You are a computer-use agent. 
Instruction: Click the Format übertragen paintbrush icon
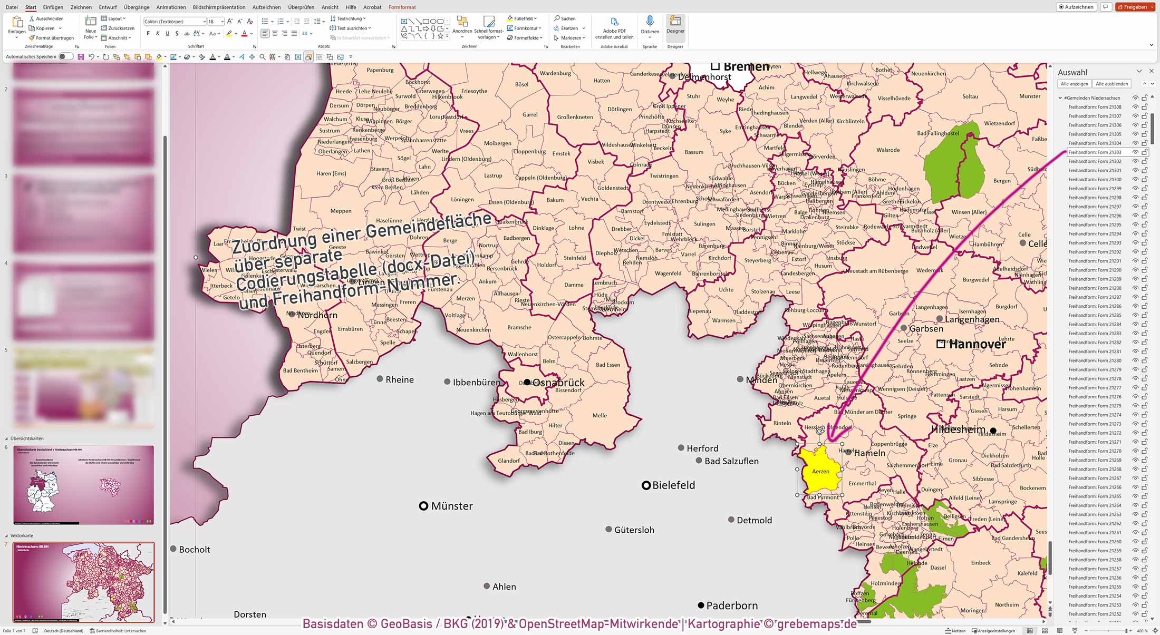pyautogui.click(x=33, y=37)
